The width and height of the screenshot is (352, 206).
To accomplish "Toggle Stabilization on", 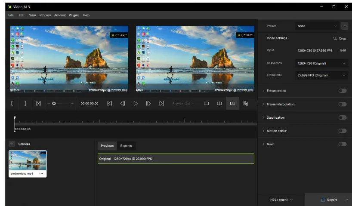I will (x=342, y=117).
